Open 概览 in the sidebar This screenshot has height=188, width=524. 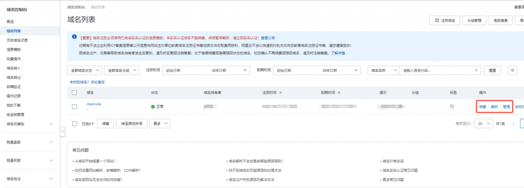pyautogui.click(x=10, y=21)
